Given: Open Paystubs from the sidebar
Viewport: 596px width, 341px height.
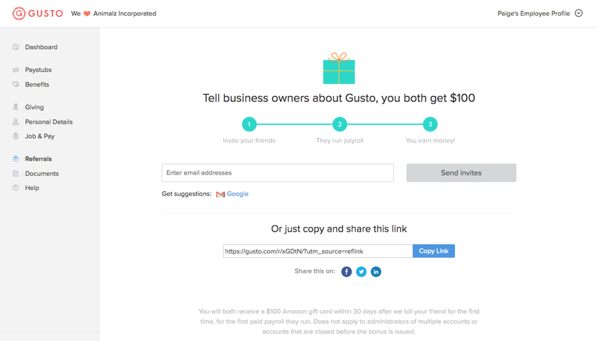Looking at the screenshot, I should 38,70.
